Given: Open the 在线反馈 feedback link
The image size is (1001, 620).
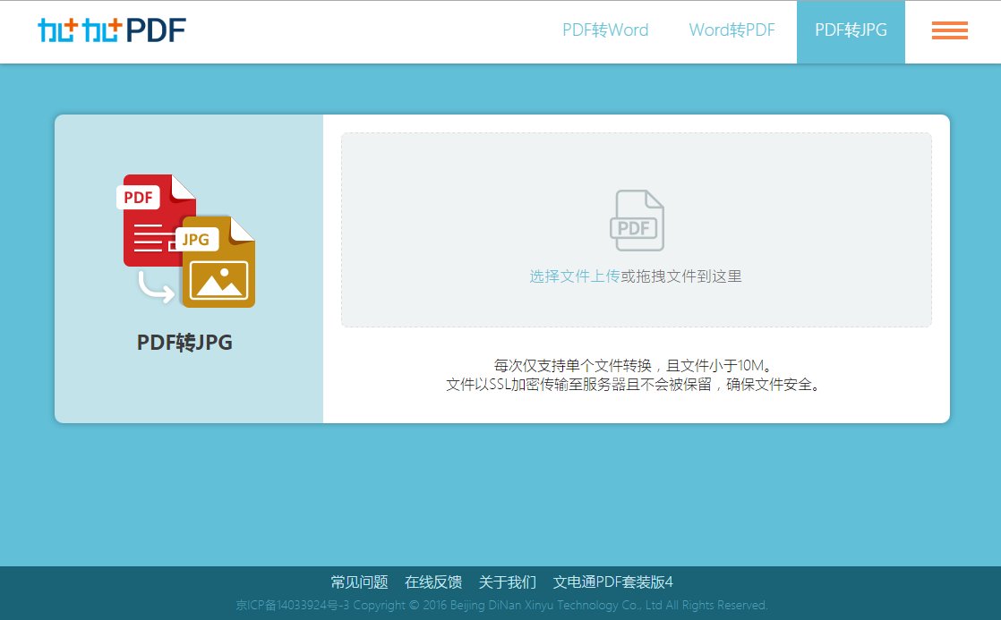Looking at the screenshot, I should point(432,582).
